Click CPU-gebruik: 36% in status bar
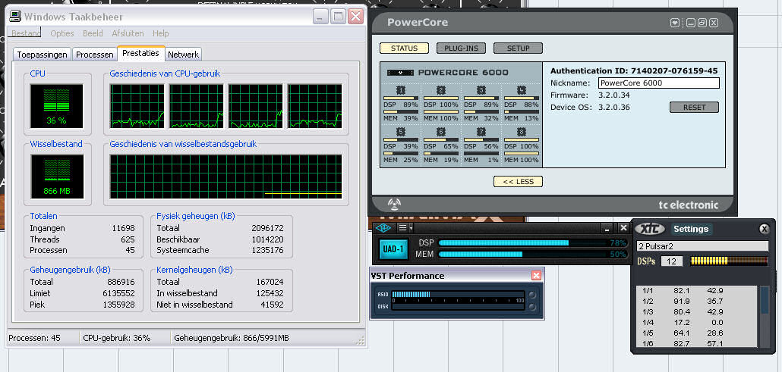782x372 pixels. [x=117, y=338]
